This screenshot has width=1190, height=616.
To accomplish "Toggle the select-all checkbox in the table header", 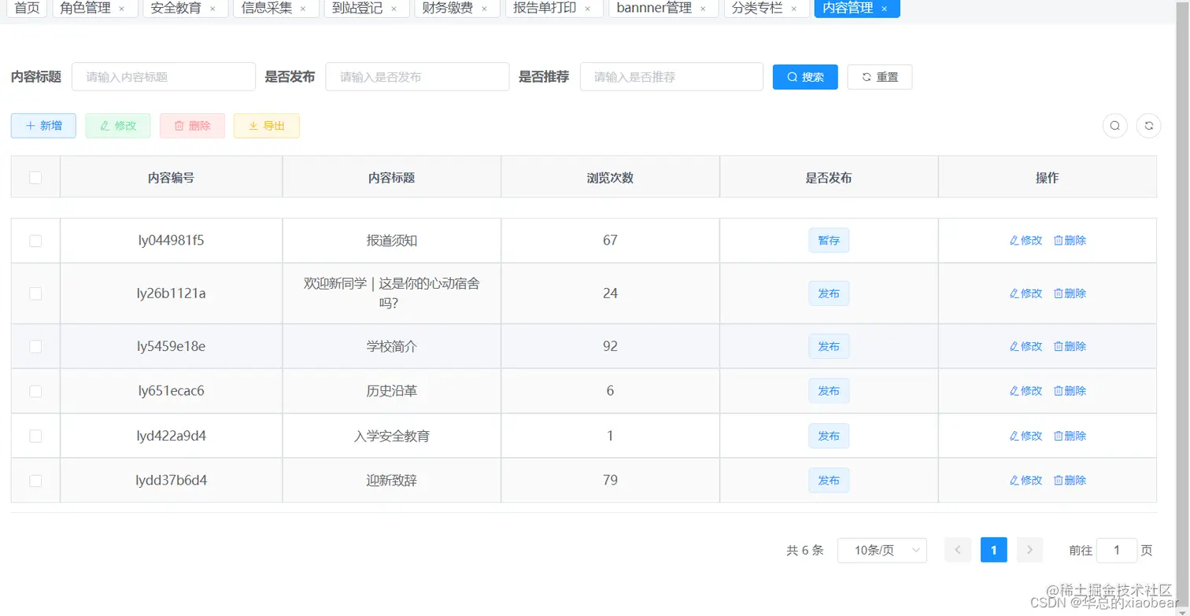I will coord(35,177).
